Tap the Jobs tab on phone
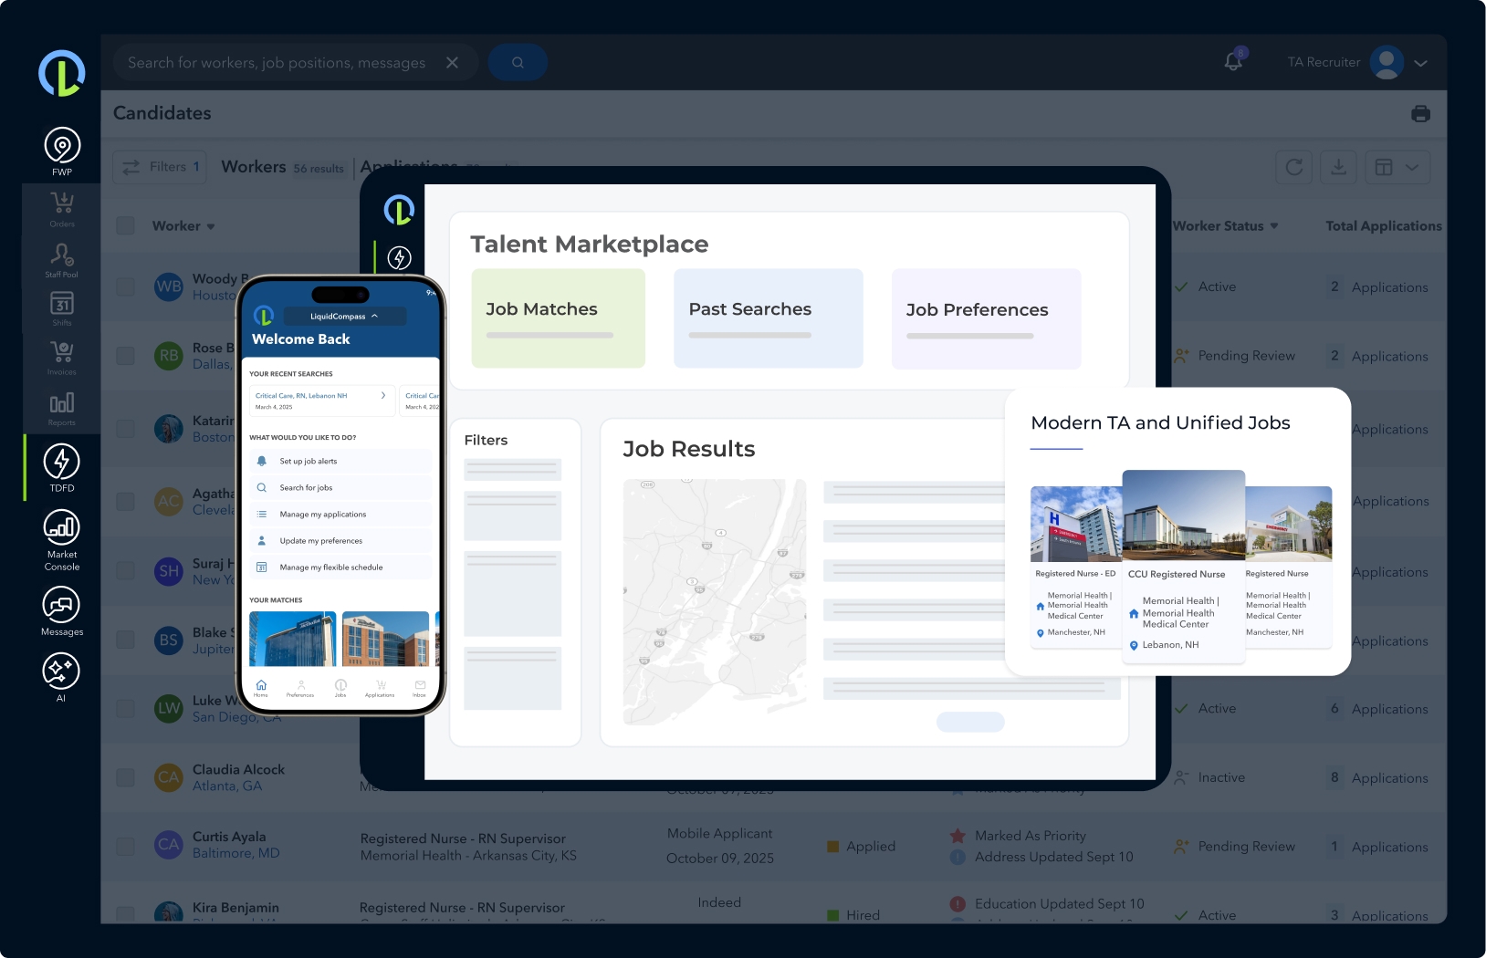Screen dimensions: 1486x958 [x=340, y=688]
